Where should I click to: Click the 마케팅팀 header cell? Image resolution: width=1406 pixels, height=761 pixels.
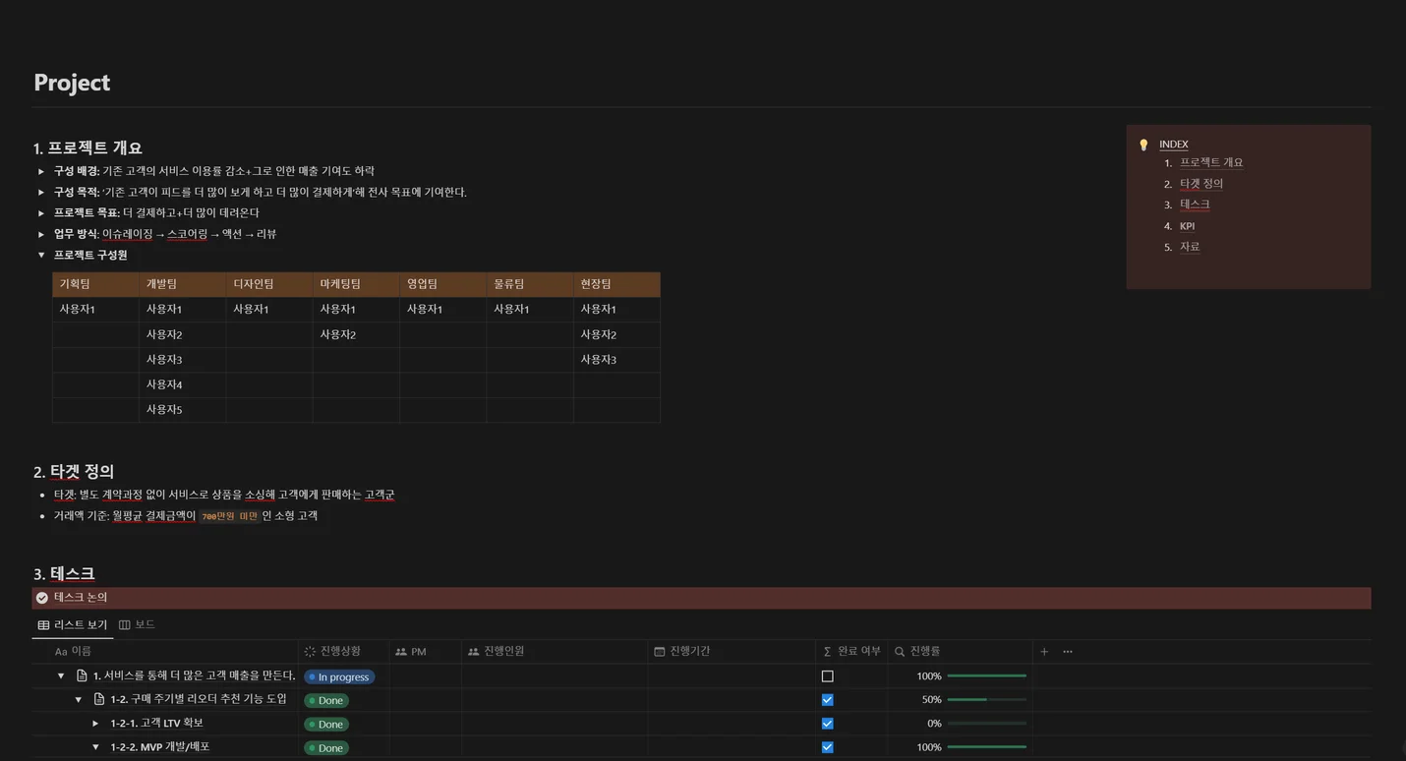356,284
